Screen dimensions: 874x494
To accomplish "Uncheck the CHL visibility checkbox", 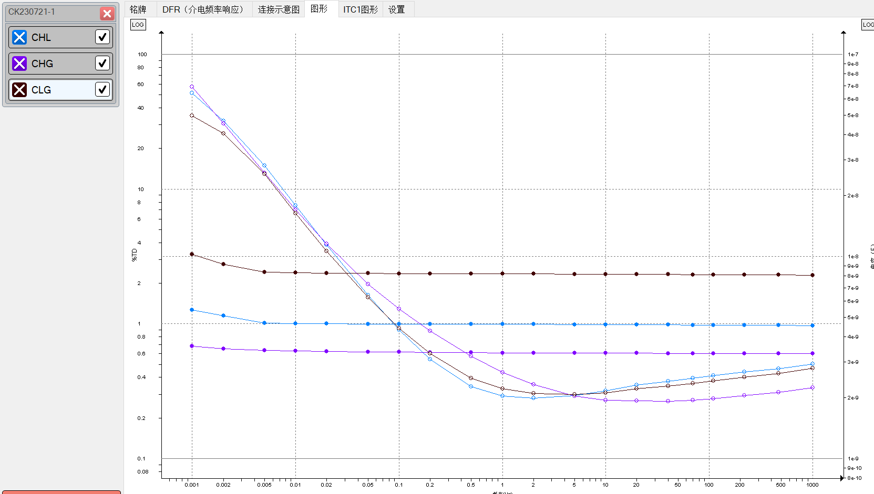I will [102, 37].
